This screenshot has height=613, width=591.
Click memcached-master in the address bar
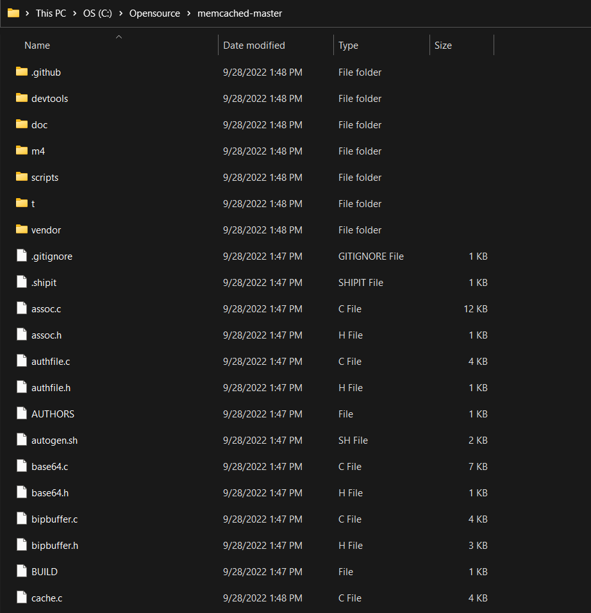[x=240, y=13]
